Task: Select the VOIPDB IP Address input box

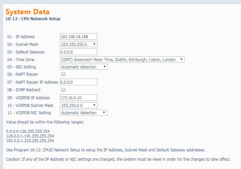Action: [78, 98]
